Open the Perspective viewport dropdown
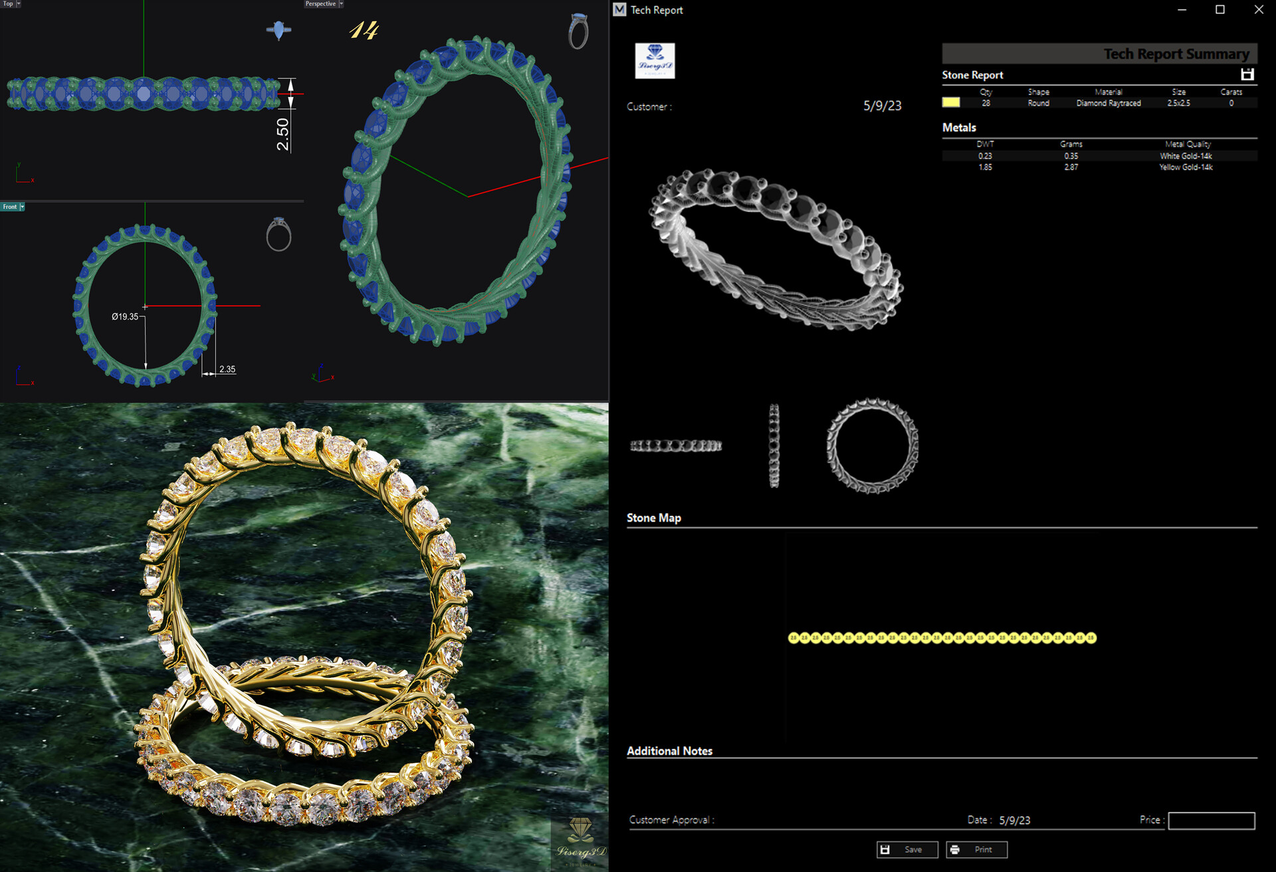The image size is (1276, 872). pos(340,4)
